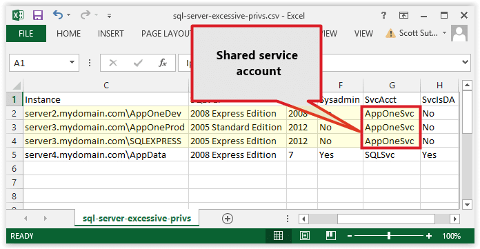The width and height of the screenshot is (480, 249).
Task: Select the 2005 Standard Edition cell
Action: pyautogui.click(x=237, y=127)
